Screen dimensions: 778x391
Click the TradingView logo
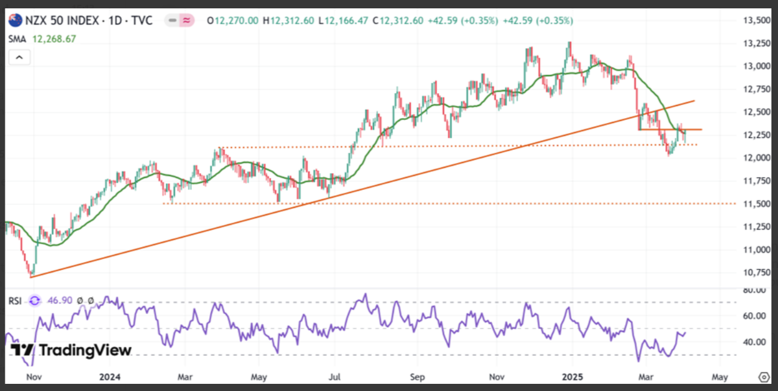click(71, 350)
